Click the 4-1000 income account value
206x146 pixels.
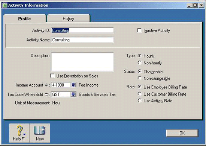(x=58, y=85)
